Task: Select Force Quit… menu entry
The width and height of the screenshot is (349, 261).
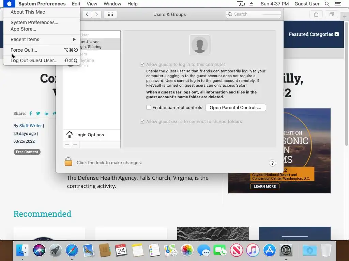Action: (42, 50)
